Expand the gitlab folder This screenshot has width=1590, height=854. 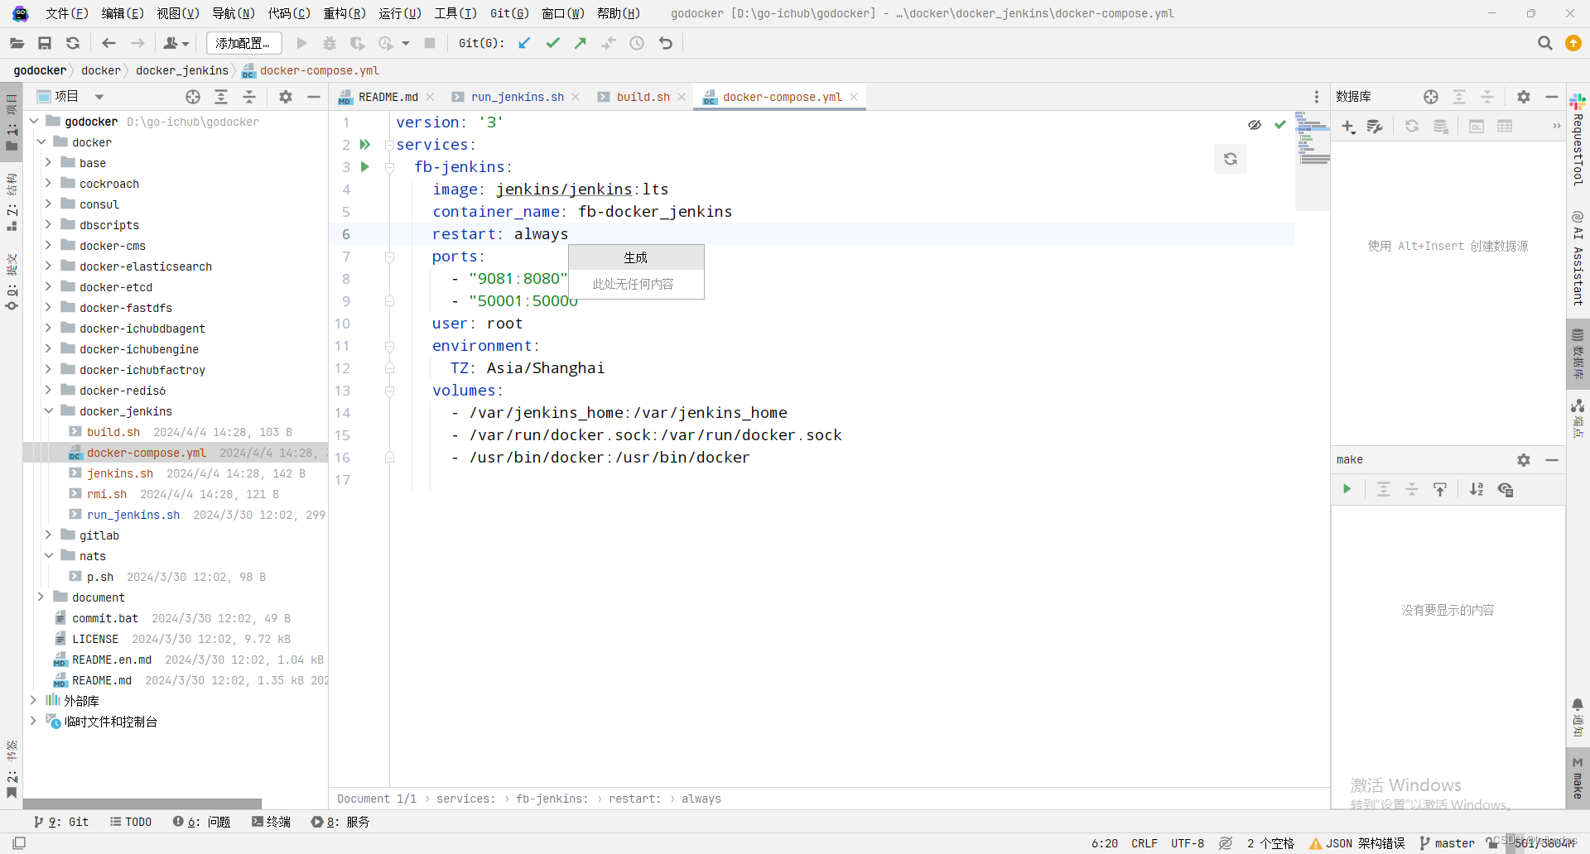tap(49, 535)
